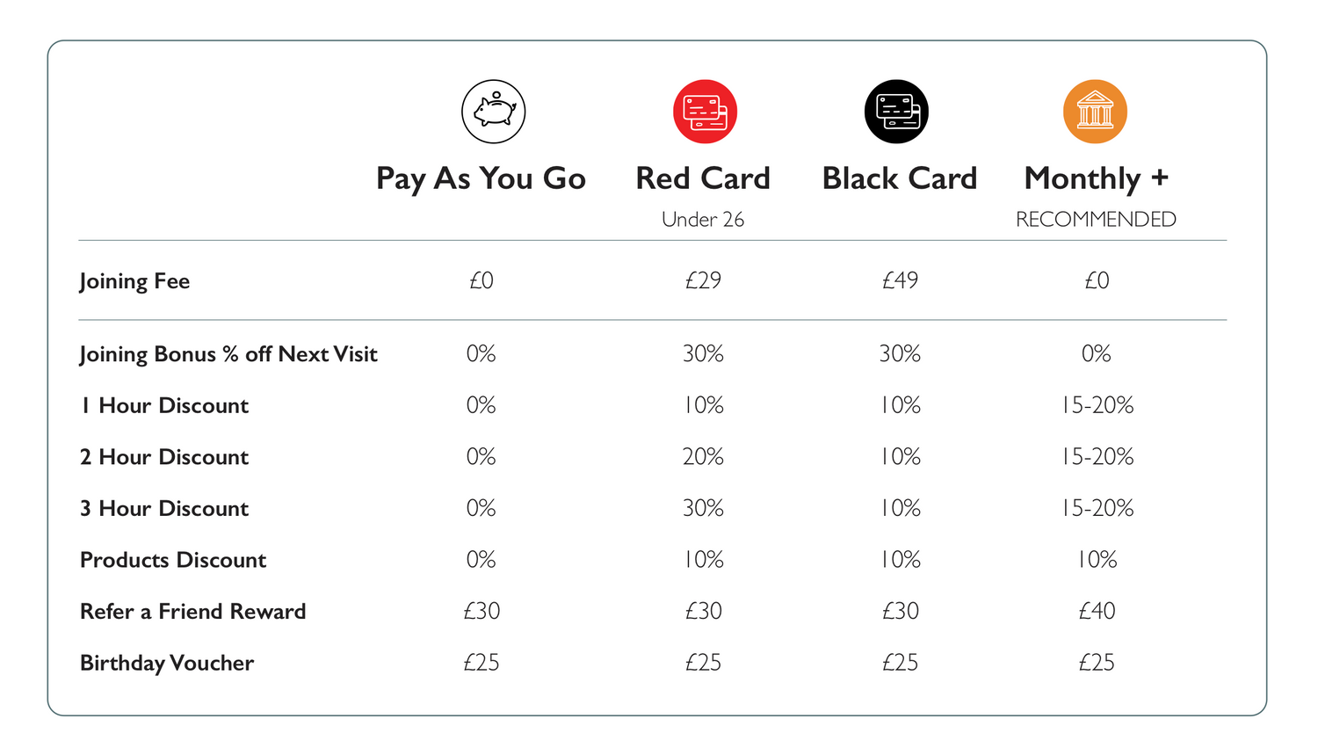The width and height of the screenshot is (1318, 755).
Task: Click the Under 26 subtitle
Action: pyautogui.click(x=703, y=219)
